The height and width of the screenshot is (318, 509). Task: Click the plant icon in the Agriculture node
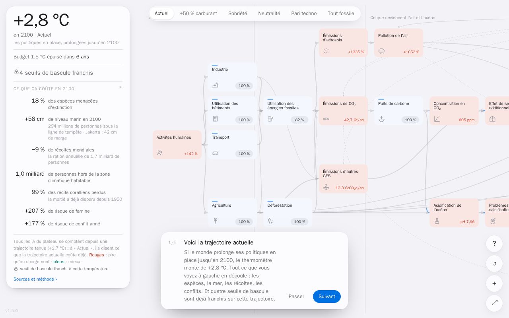pos(215,221)
